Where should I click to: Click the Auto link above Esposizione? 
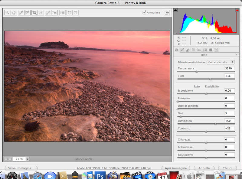coord(197,86)
